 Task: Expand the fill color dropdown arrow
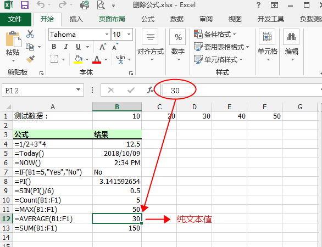pyautogui.click(x=87, y=59)
